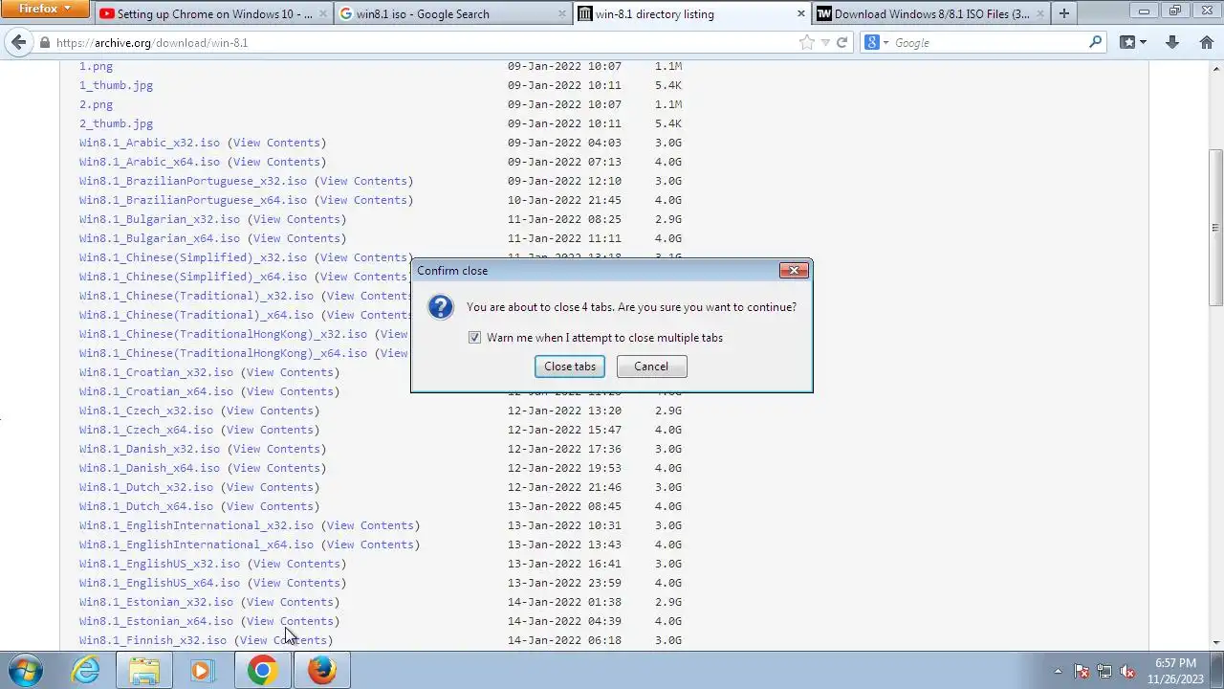
Task: Download Win8.1_Bulgarian_x32.iso
Action: [x=160, y=219]
